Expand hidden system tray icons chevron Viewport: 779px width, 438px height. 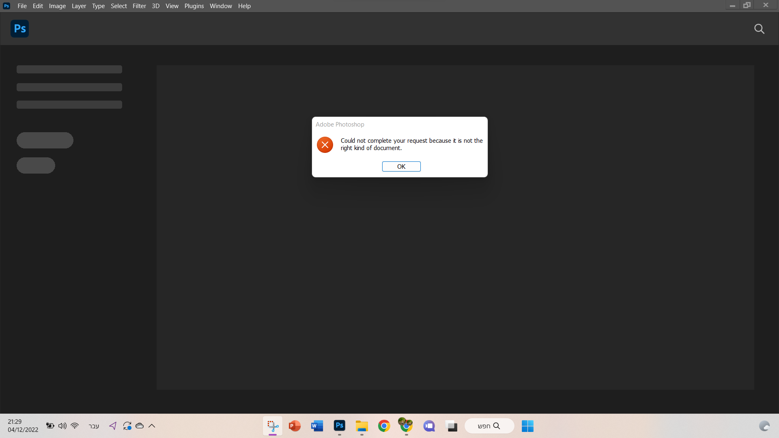(152, 426)
